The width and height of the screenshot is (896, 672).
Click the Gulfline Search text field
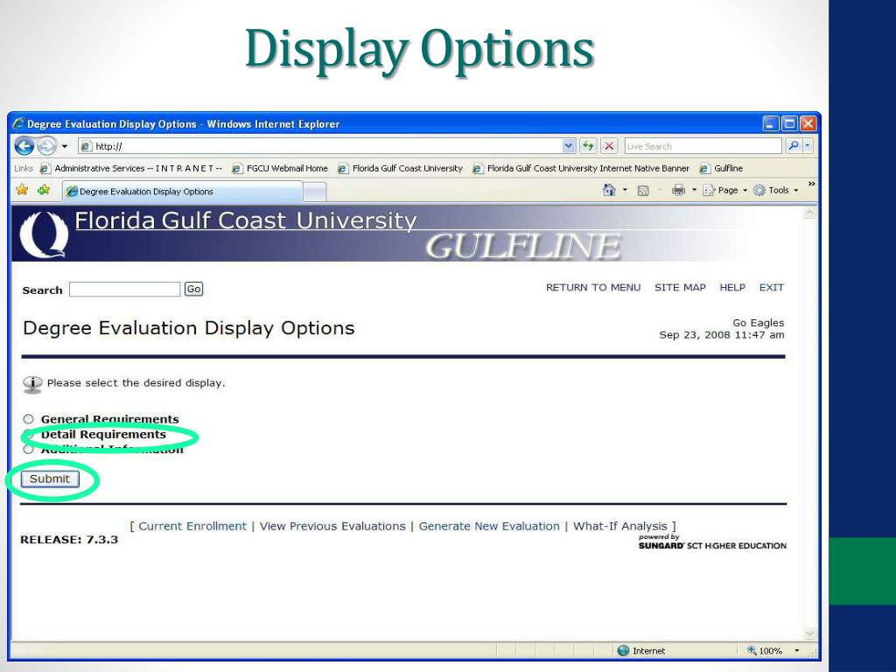pos(124,289)
